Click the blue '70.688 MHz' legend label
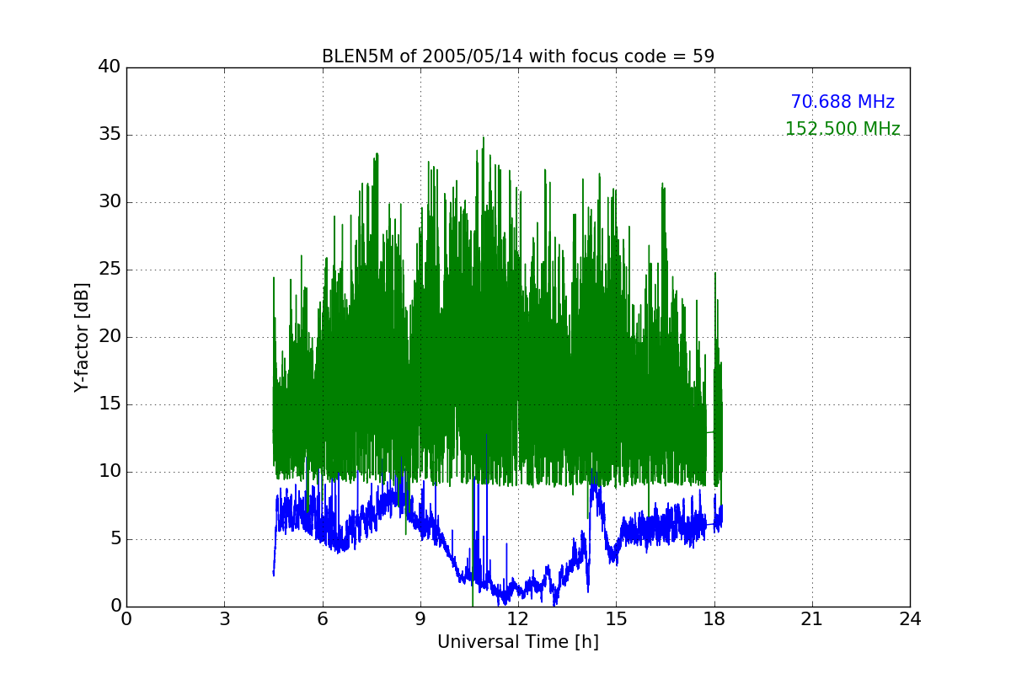Image resolution: width=1011 pixels, height=674 pixels. [x=842, y=102]
